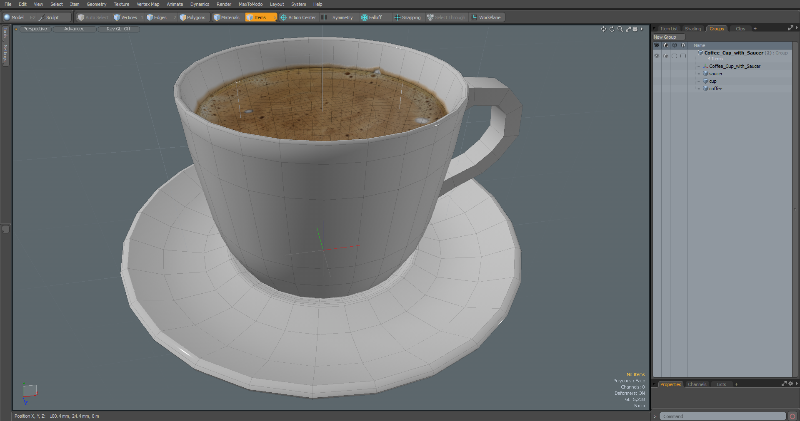Viewport: 800px width, 421px height.
Task: Click into the Command input field
Action: [722, 416]
